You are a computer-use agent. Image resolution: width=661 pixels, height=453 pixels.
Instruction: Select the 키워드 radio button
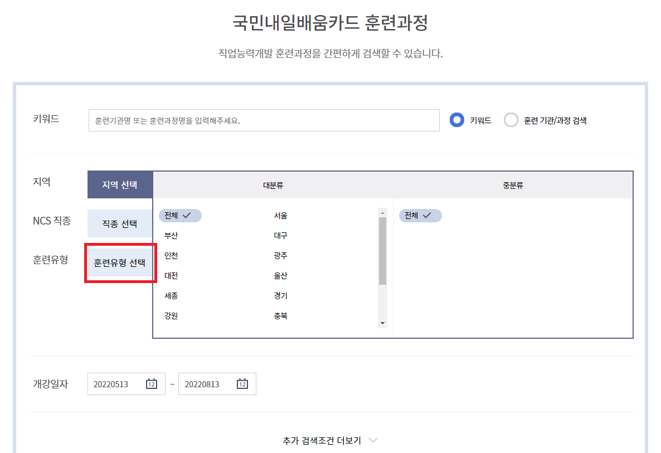[x=456, y=120]
